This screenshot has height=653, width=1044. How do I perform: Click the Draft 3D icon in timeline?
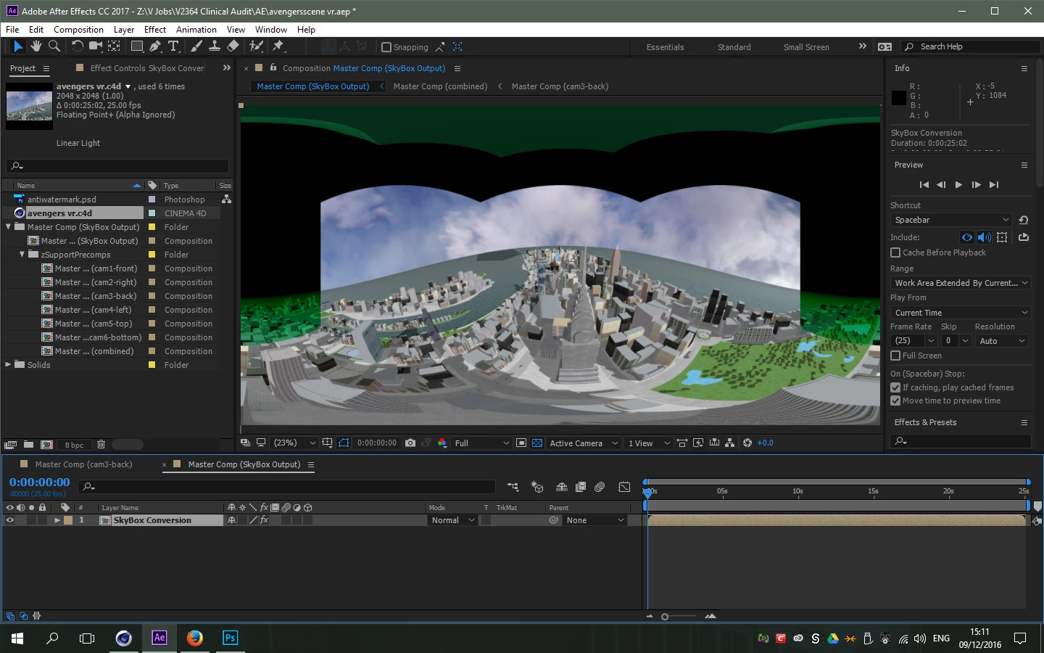537,487
